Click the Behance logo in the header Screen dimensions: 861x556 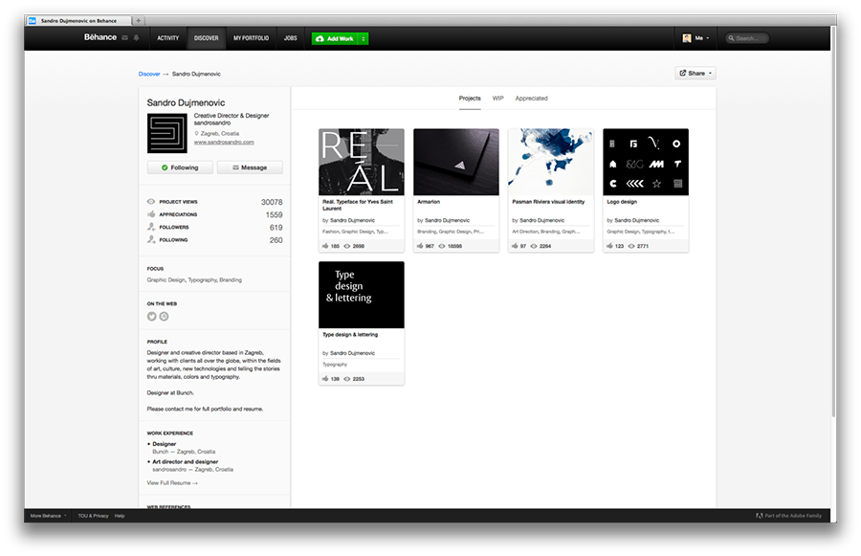pyautogui.click(x=99, y=37)
